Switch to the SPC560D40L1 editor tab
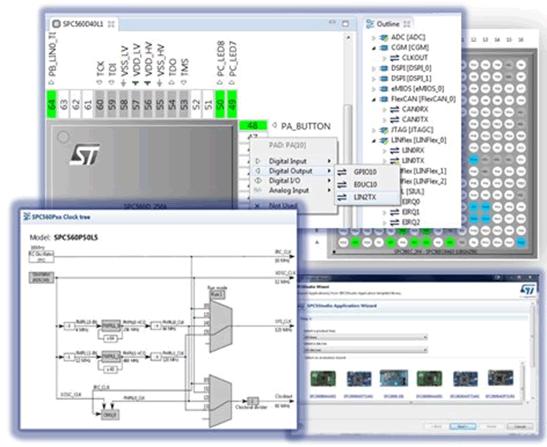The height and width of the screenshot is (447, 547). coord(83,24)
